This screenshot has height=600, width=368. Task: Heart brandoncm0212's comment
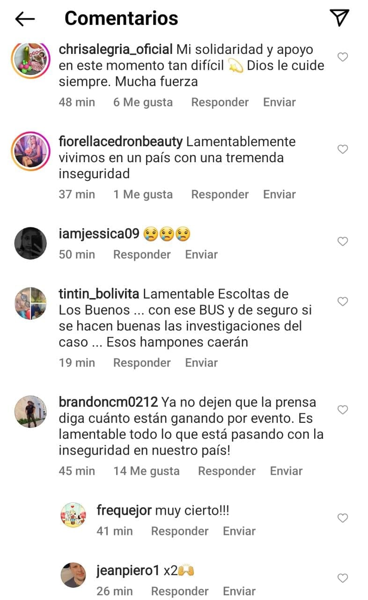coord(343,410)
